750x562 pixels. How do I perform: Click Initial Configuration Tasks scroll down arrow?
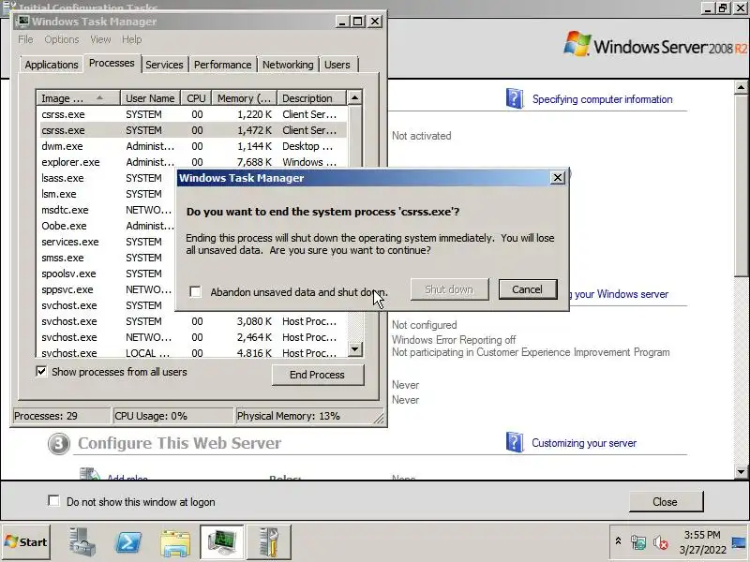(x=741, y=472)
